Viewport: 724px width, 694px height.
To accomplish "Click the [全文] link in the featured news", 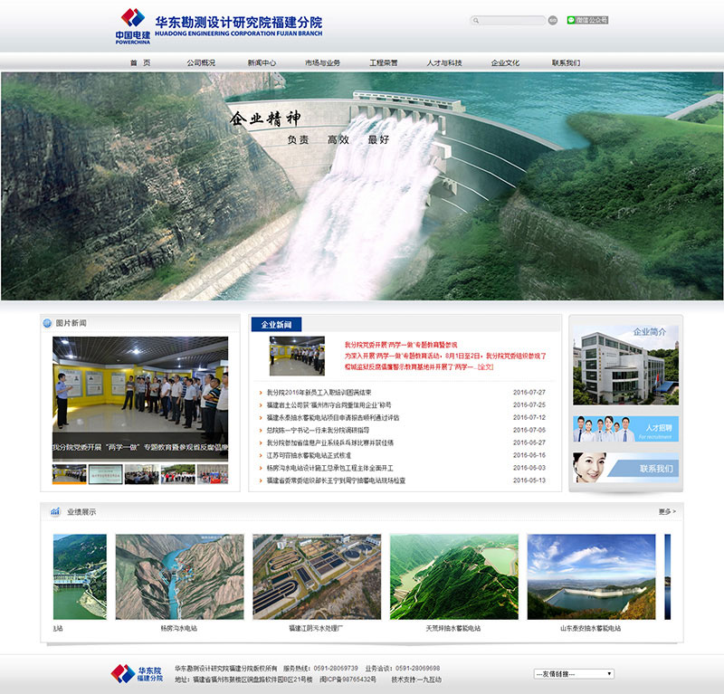I will click(x=486, y=367).
